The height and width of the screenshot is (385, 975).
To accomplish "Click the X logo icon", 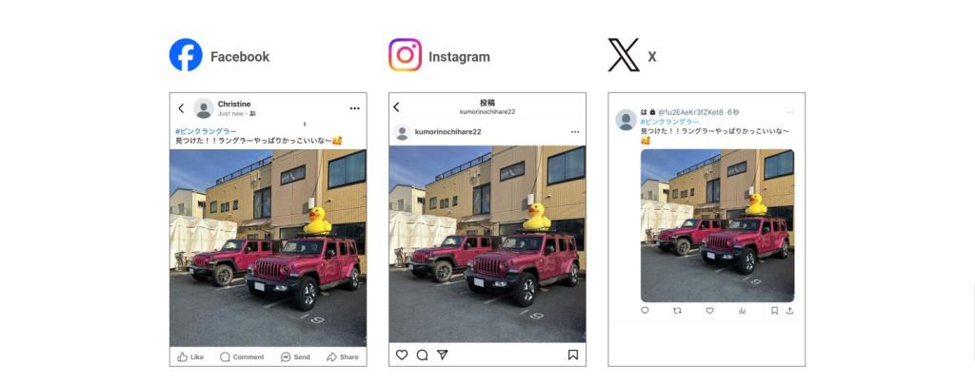I will pyautogui.click(x=623, y=55).
